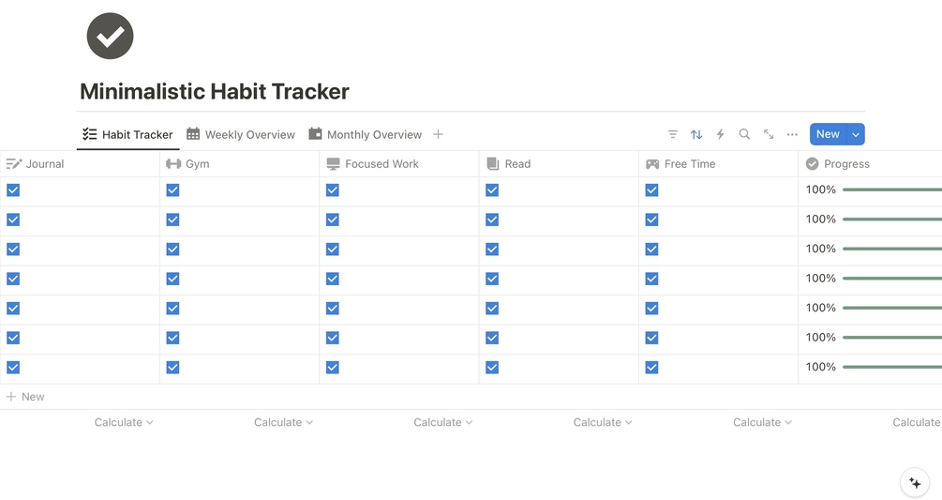The width and height of the screenshot is (942, 500).
Task: Click the filter icon in the toolbar
Action: (x=672, y=134)
